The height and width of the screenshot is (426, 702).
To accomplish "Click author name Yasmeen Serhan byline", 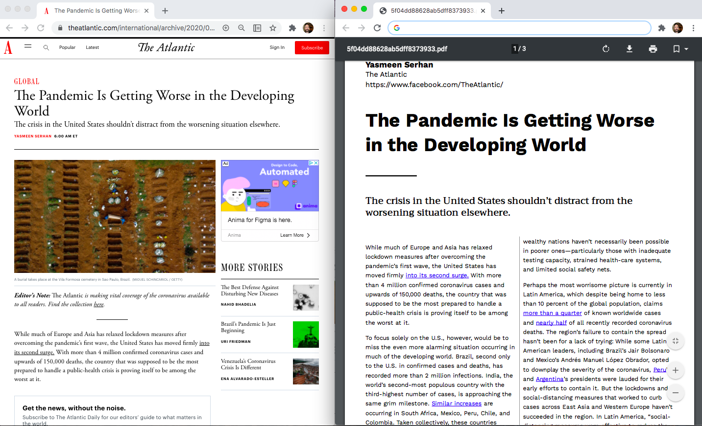I will point(33,136).
